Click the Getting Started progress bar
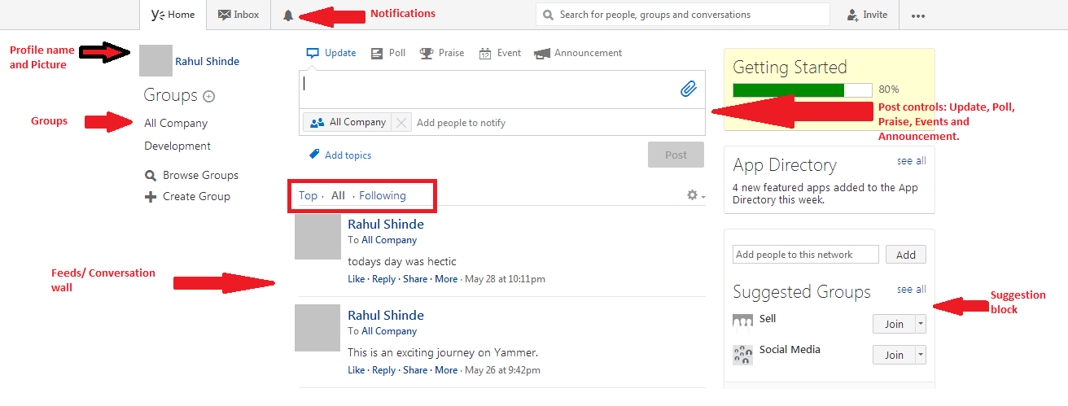The height and width of the screenshot is (406, 1068). click(802, 89)
